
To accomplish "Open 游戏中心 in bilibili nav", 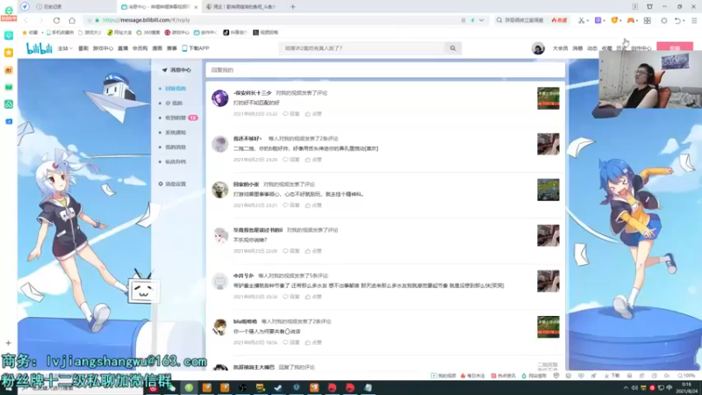I will click(x=103, y=48).
